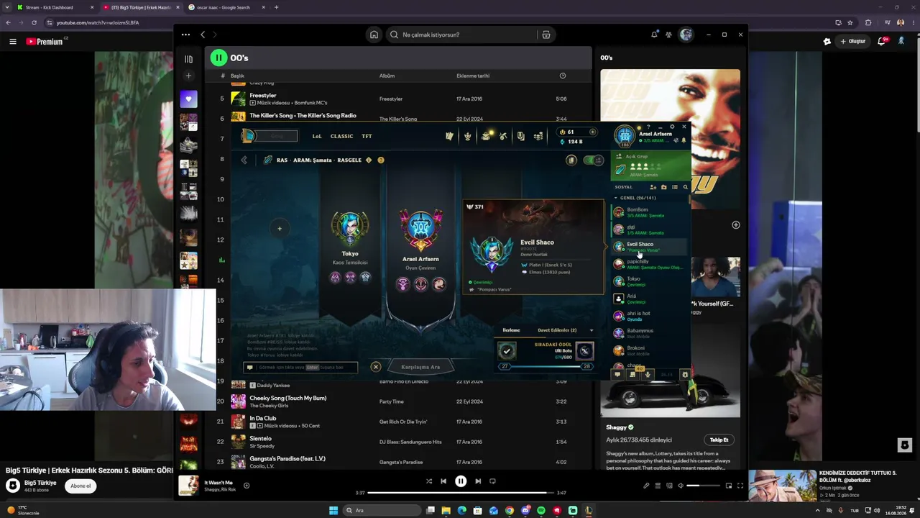920x518 pixels.
Task: Open the Spotify queue
Action: (658, 486)
